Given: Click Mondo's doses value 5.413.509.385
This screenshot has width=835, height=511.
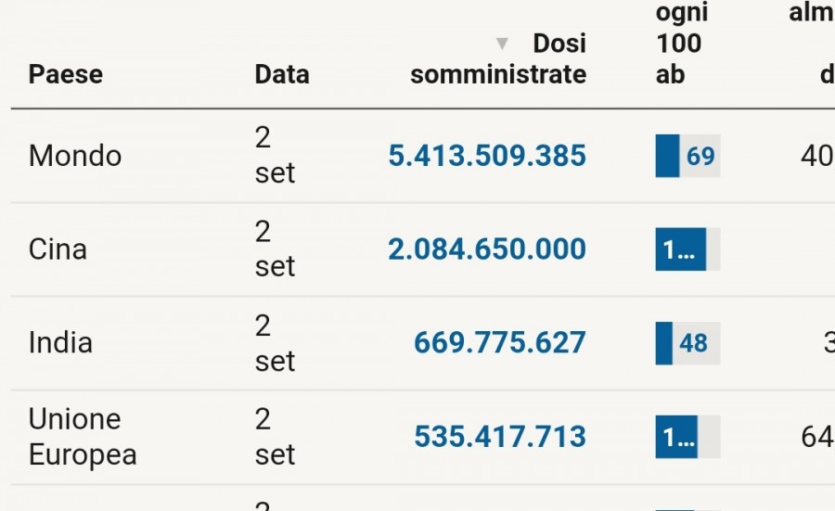Looking at the screenshot, I should click(487, 156).
